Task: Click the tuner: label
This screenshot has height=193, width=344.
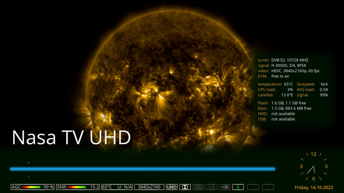Action: click(264, 60)
